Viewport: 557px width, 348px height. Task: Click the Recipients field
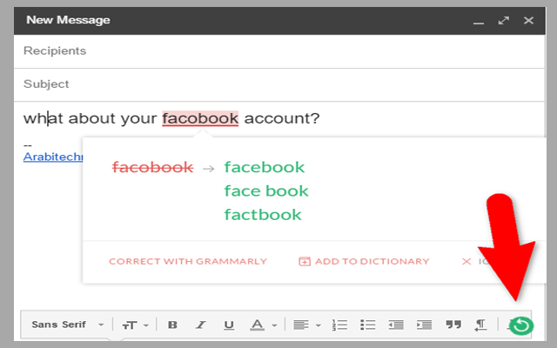[x=278, y=50]
